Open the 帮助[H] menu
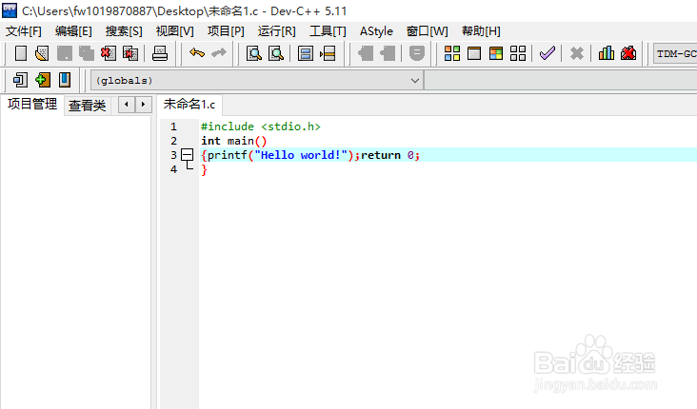The height and width of the screenshot is (409, 697). [x=481, y=31]
